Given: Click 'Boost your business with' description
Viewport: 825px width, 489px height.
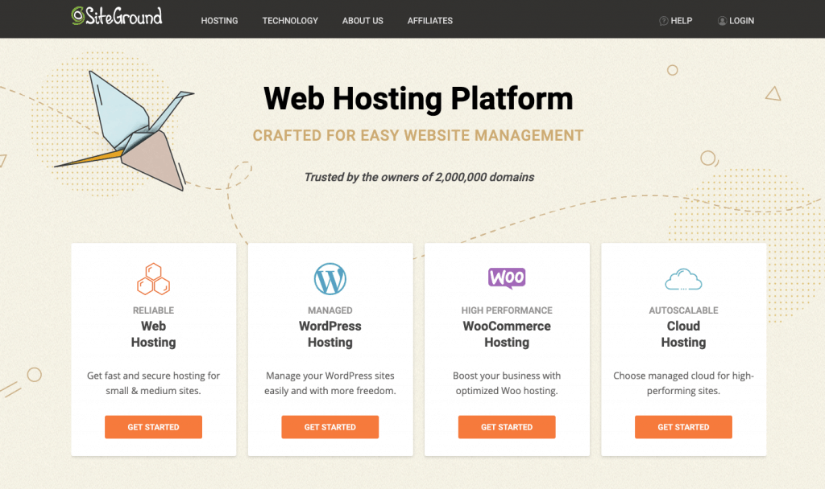Looking at the screenshot, I should pos(507,383).
